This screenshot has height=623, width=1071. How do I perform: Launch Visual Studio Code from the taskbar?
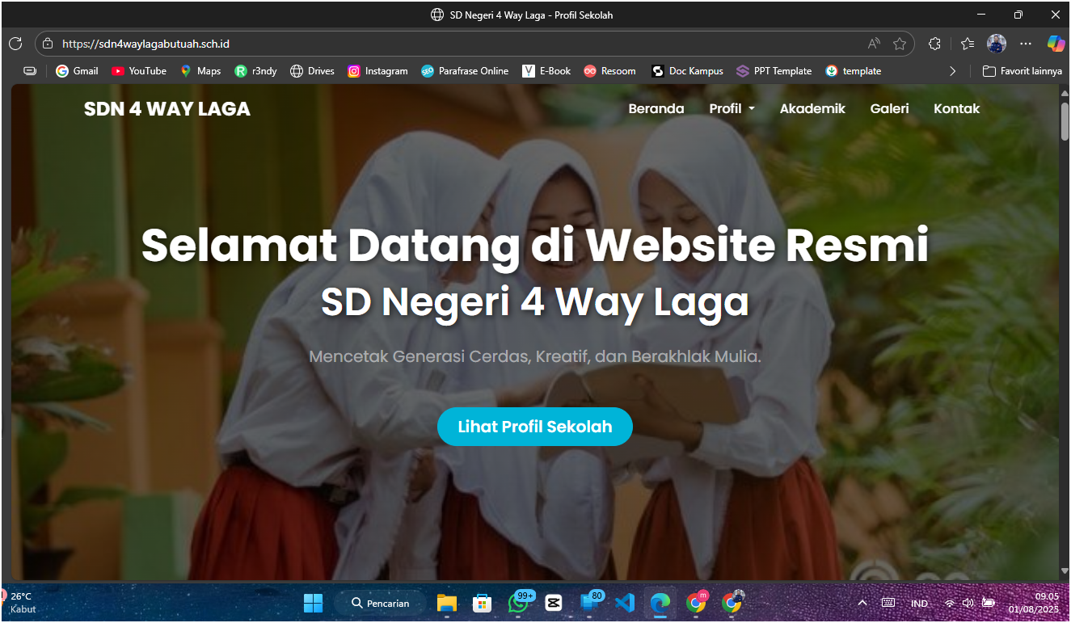pos(625,603)
